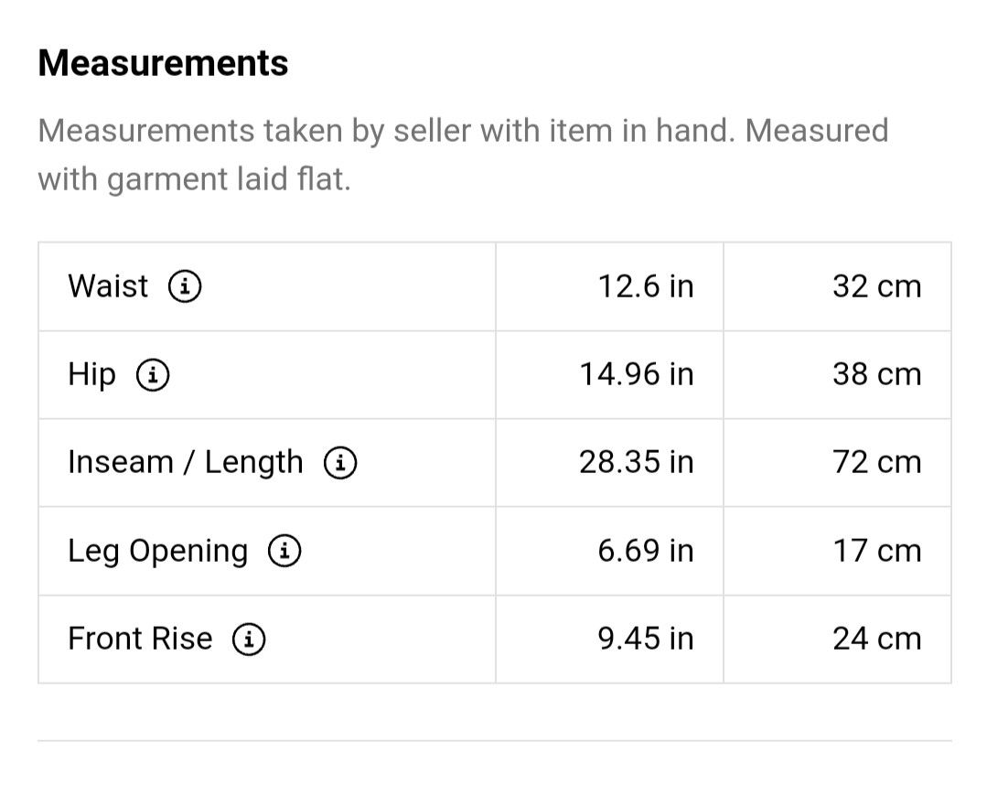The image size is (987, 785).
Task: Click the 38 cm hip value
Action: pos(877,374)
